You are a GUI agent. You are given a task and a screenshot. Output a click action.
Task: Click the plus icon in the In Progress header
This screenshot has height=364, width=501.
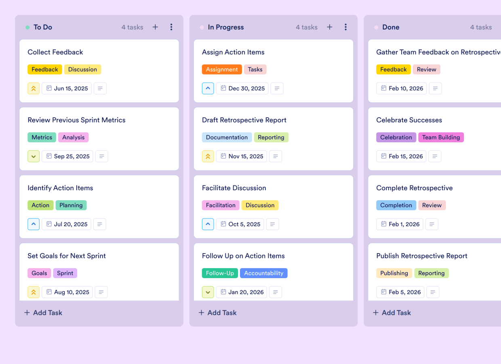330,27
